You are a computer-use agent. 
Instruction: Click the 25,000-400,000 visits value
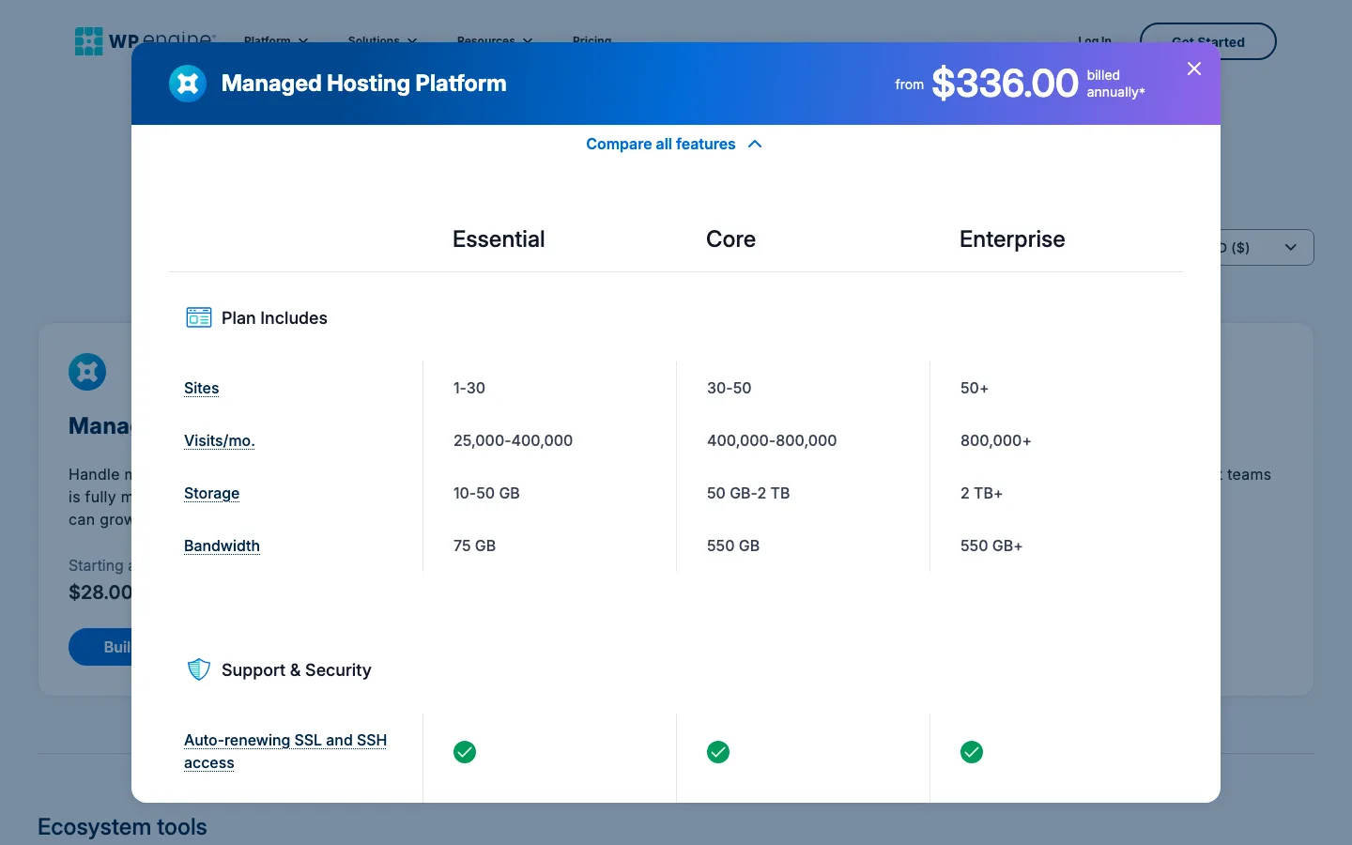[x=513, y=440]
